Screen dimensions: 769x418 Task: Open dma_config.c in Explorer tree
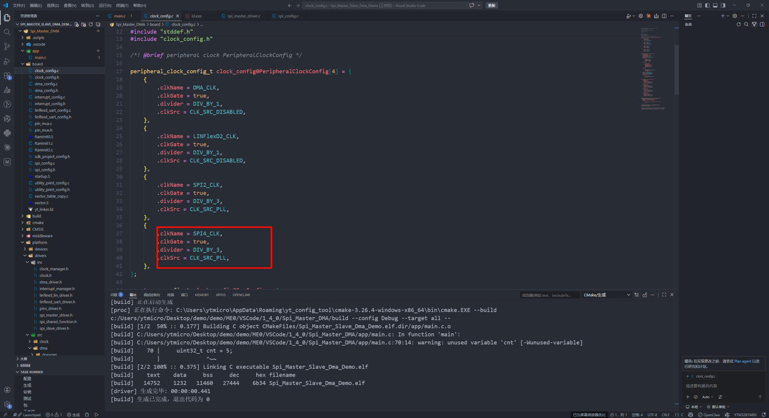(x=46, y=83)
